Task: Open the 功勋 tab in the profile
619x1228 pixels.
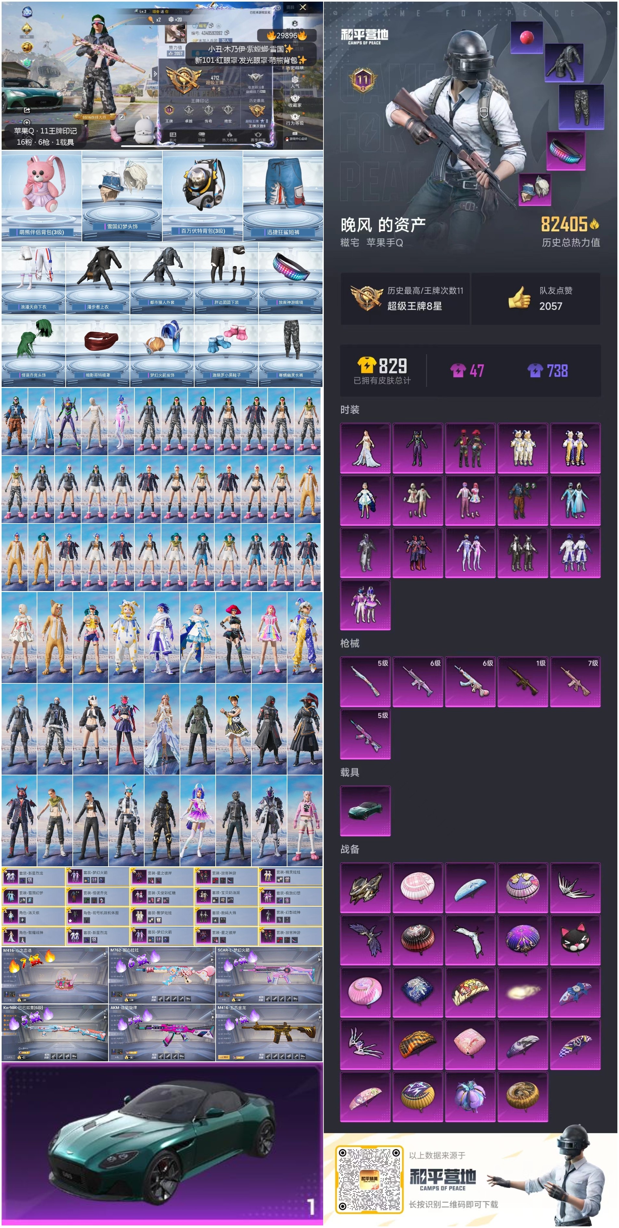Action: pos(202,137)
